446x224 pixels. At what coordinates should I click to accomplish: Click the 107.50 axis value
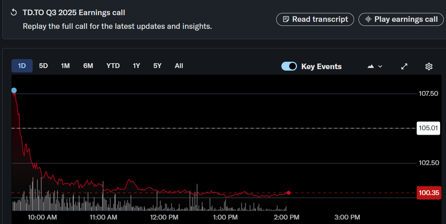click(428, 94)
